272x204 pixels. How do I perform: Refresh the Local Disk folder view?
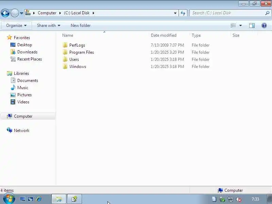(183, 13)
